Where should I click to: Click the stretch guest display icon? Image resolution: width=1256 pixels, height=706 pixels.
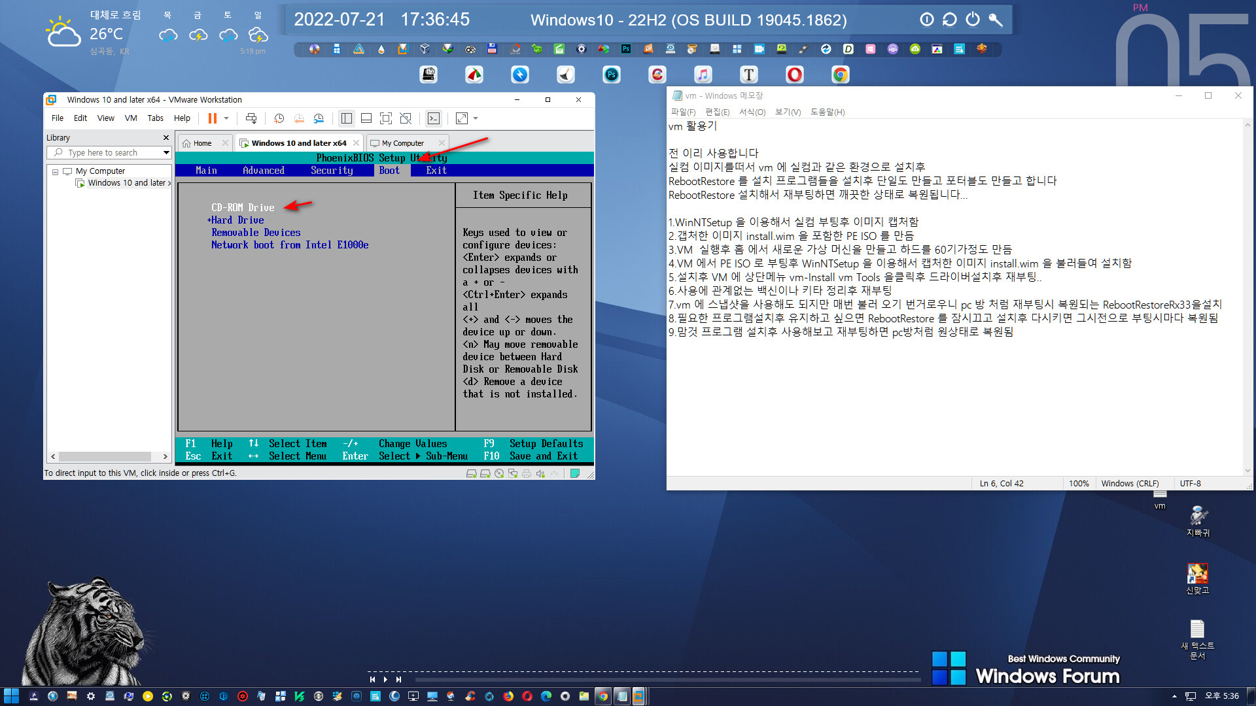pyautogui.click(x=462, y=118)
